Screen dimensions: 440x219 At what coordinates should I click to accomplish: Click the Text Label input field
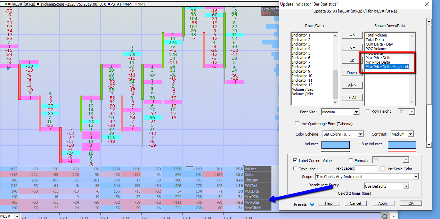[x=366, y=168]
